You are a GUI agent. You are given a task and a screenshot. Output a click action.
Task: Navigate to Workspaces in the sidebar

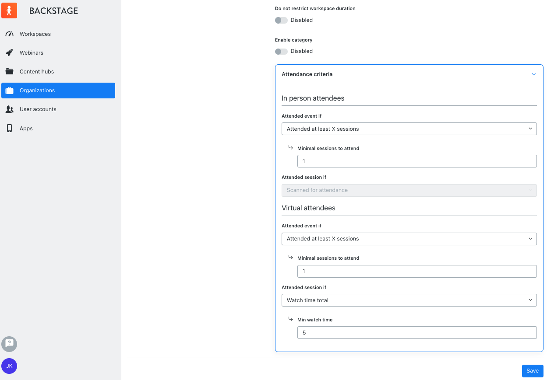coord(35,34)
